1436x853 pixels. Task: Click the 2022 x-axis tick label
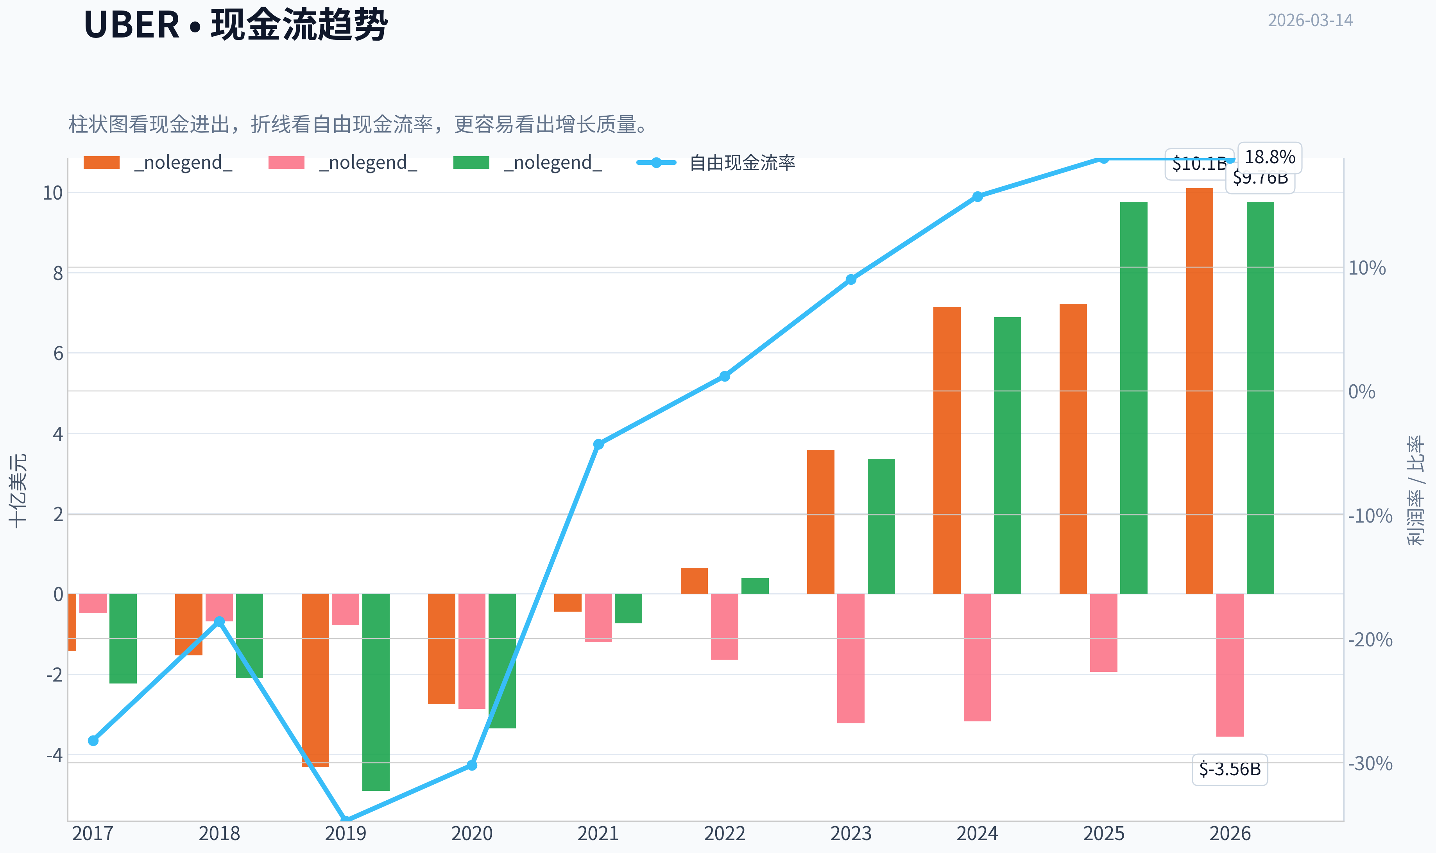[725, 833]
